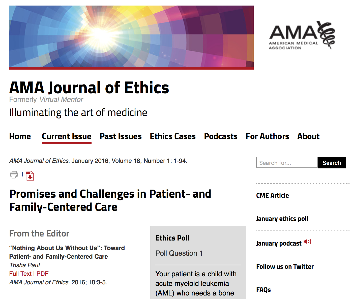Screen dimensions: 350x299
Task: Open Past Issues in navigation
Action: click(x=121, y=136)
